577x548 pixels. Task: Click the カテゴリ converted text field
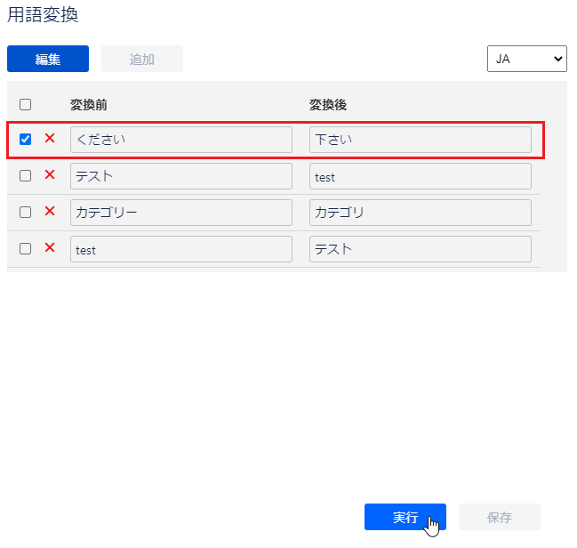point(421,213)
